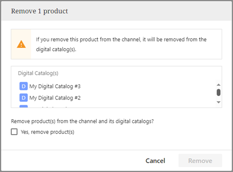Click the catalog list scrollbar thumb
Viewport: 233px width, 172px height.
pyautogui.click(x=219, y=92)
